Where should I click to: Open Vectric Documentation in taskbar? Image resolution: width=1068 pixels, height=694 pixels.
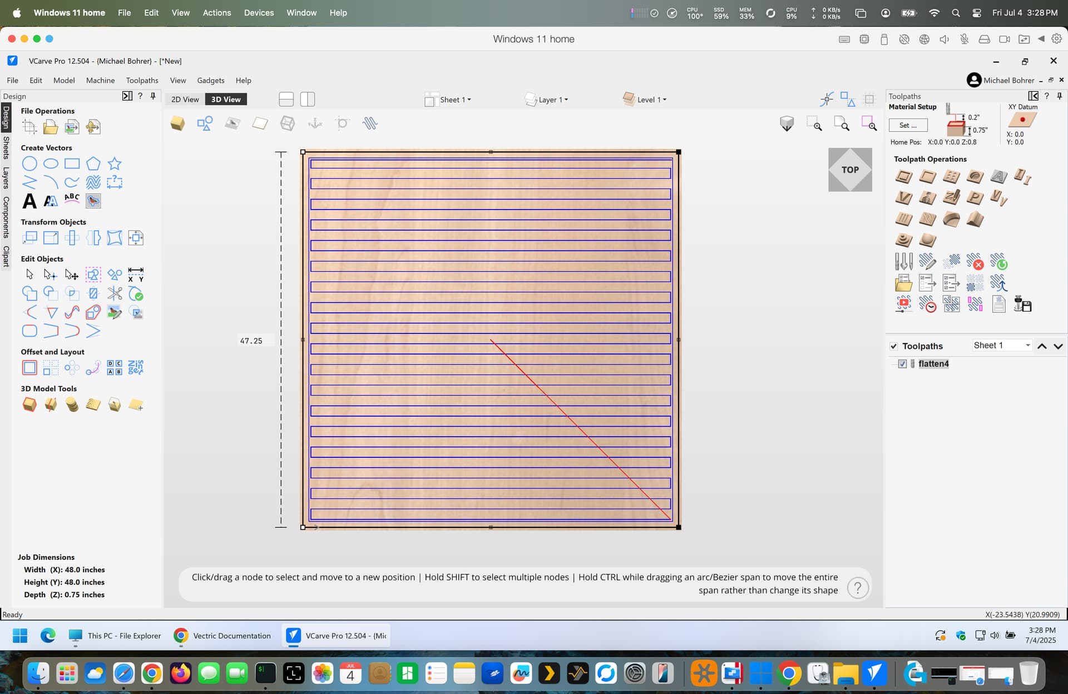point(223,636)
